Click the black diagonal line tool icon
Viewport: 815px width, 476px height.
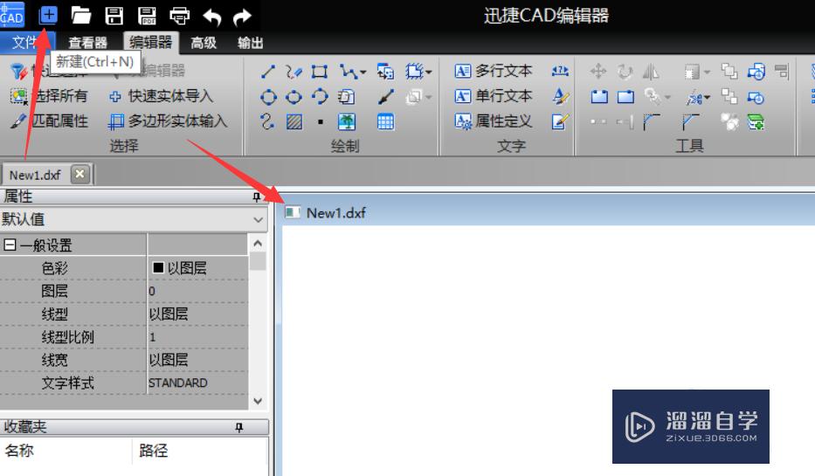pos(386,97)
